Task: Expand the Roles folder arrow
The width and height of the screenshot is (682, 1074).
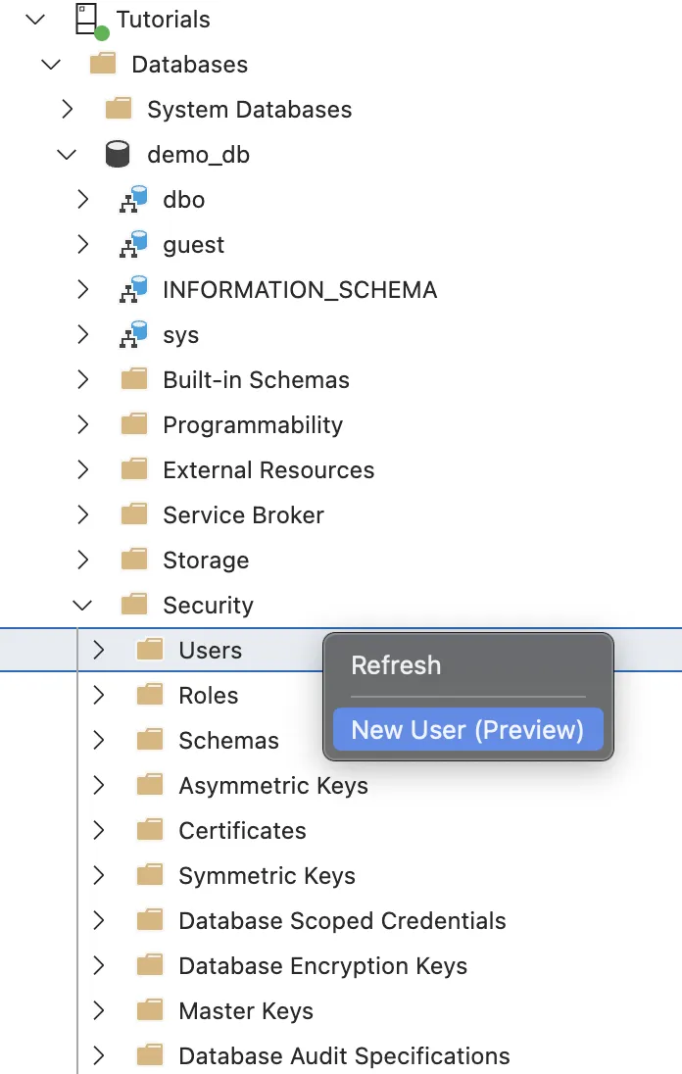Action: [98, 696]
